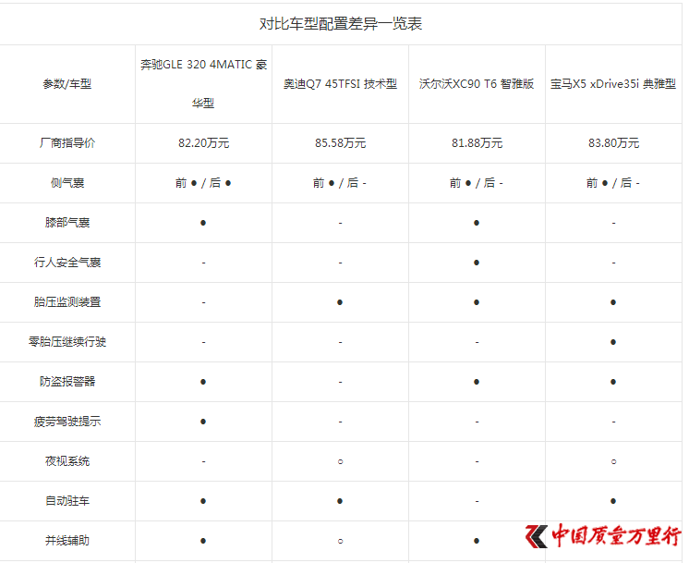
Task: Click the 83.80万元 price cell
Action: click(x=613, y=143)
